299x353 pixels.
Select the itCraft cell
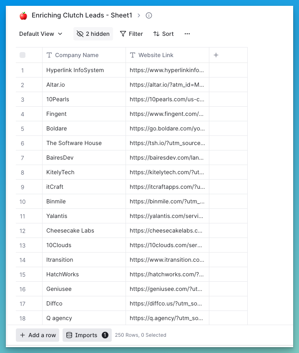coord(84,187)
